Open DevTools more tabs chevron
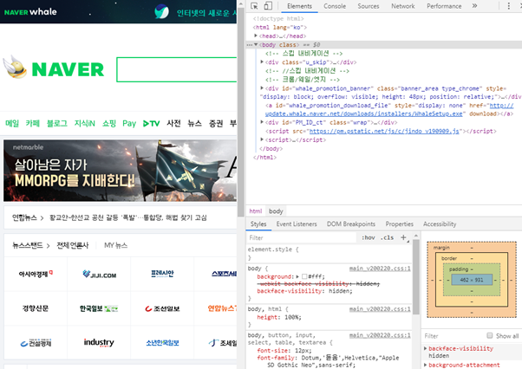 [x=474, y=6]
